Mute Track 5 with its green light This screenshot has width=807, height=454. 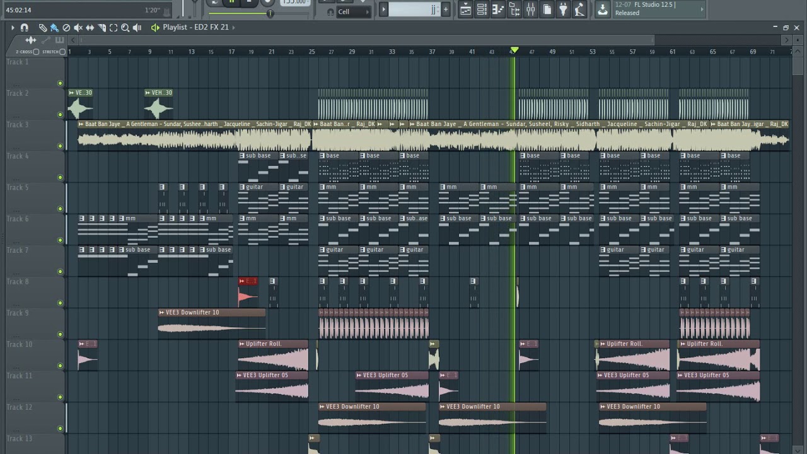coord(61,209)
